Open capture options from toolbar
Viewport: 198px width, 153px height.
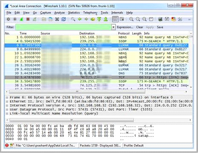click(x=15, y=19)
